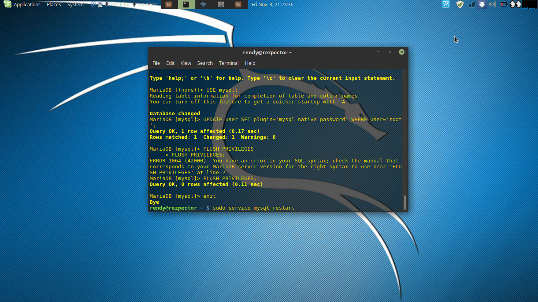Image resolution: width=538 pixels, height=302 pixels.
Task: View network signal strength indicator
Action: [471, 4]
